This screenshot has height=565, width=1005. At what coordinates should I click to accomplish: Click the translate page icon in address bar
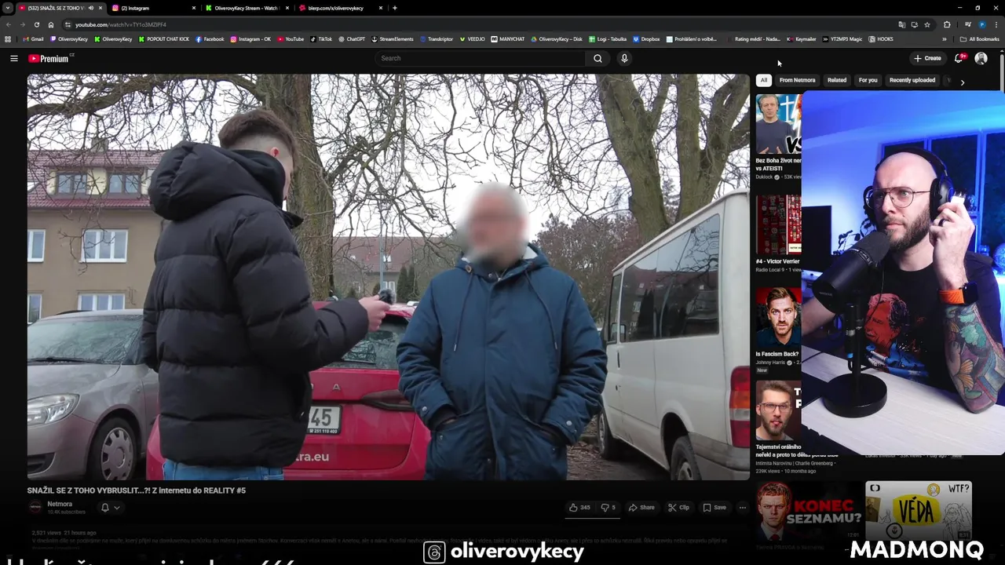click(901, 24)
